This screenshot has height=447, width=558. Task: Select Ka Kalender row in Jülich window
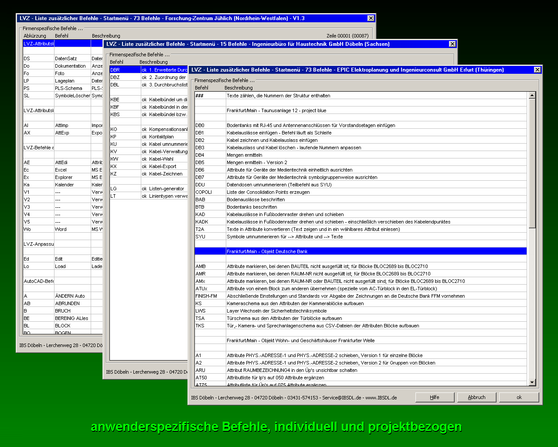63,185
